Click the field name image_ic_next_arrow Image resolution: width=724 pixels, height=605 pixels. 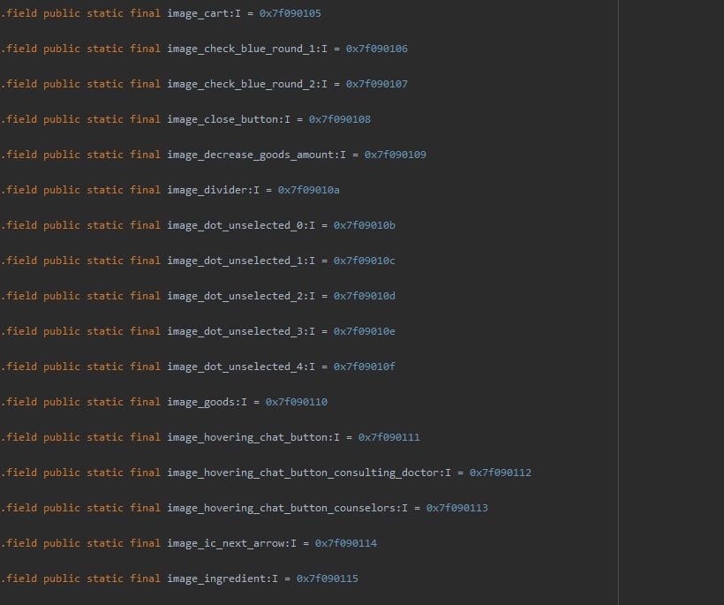[x=225, y=543]
